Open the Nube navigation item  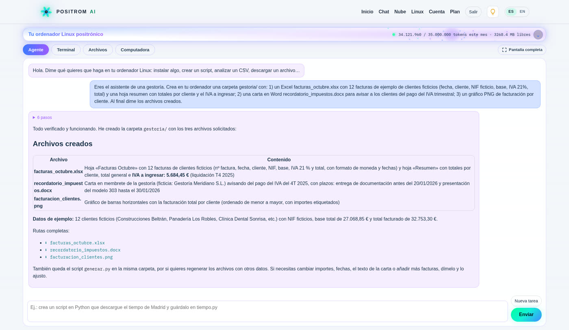(x=400, y=12)
